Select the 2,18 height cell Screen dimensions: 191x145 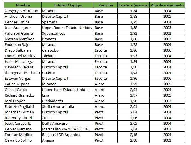point(134,135)
